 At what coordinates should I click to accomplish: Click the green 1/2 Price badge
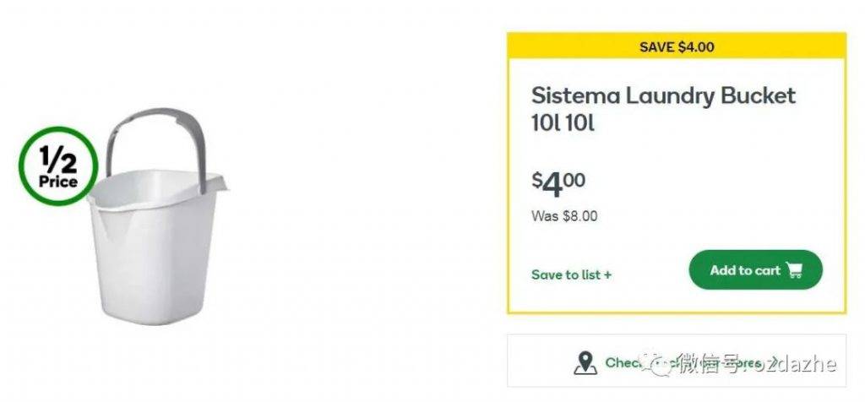(58, 166)
